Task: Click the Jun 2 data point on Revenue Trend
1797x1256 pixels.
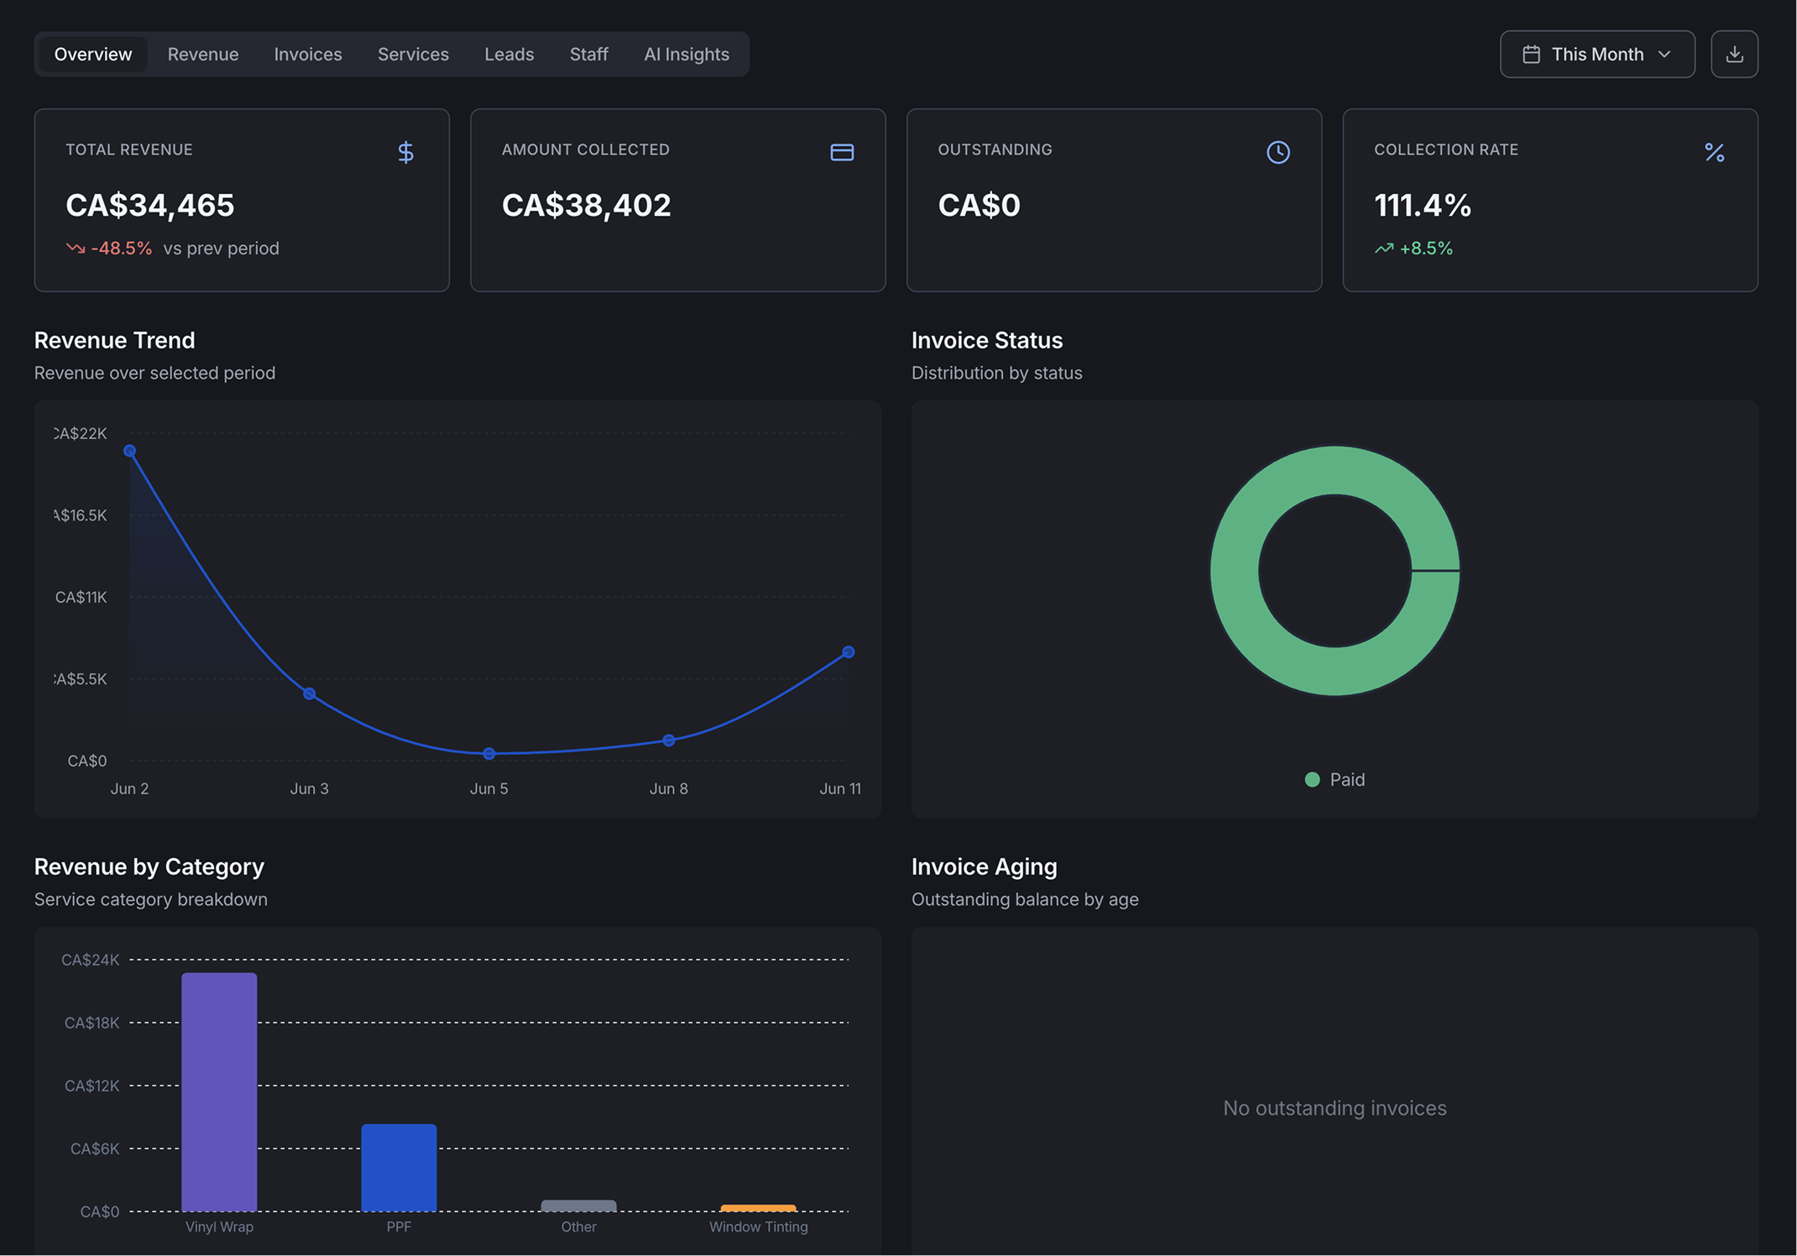Action: pyautogui.click(x=129, y=451)
